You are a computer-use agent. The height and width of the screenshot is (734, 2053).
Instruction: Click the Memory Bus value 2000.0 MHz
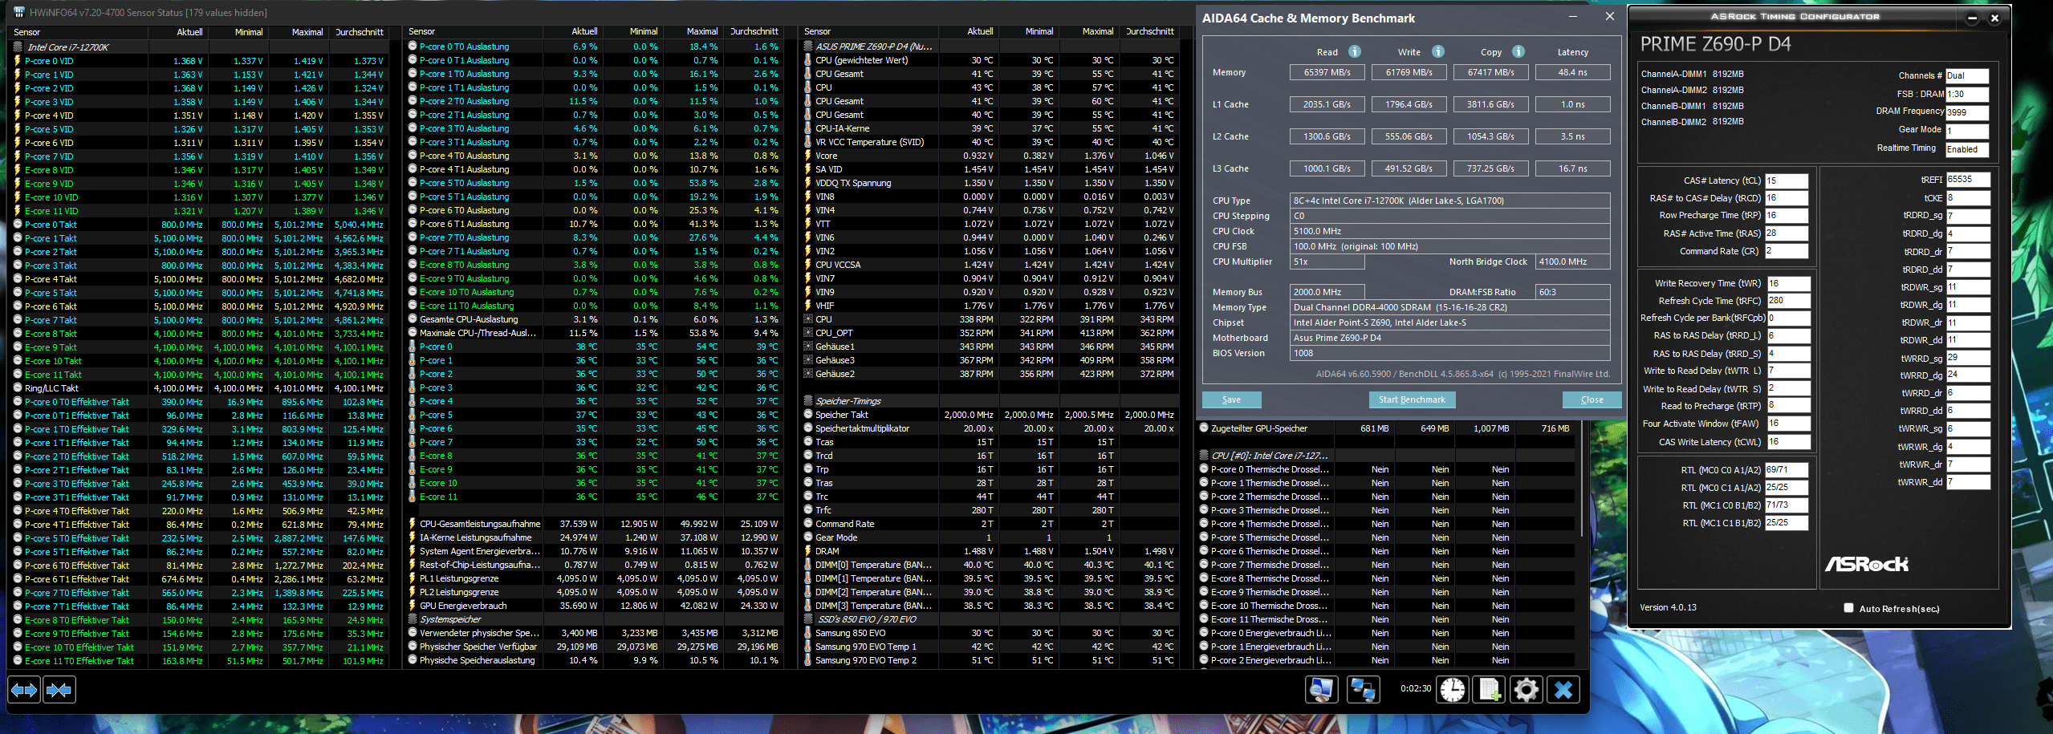1327,292
